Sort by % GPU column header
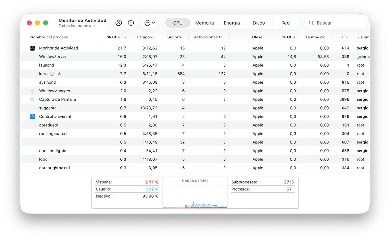390x240 pixels. coord(289,37)
